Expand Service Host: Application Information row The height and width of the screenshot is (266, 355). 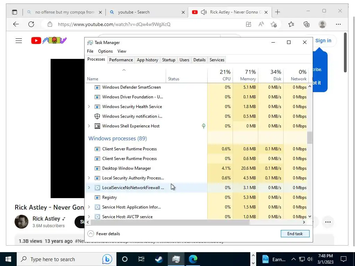89,207
